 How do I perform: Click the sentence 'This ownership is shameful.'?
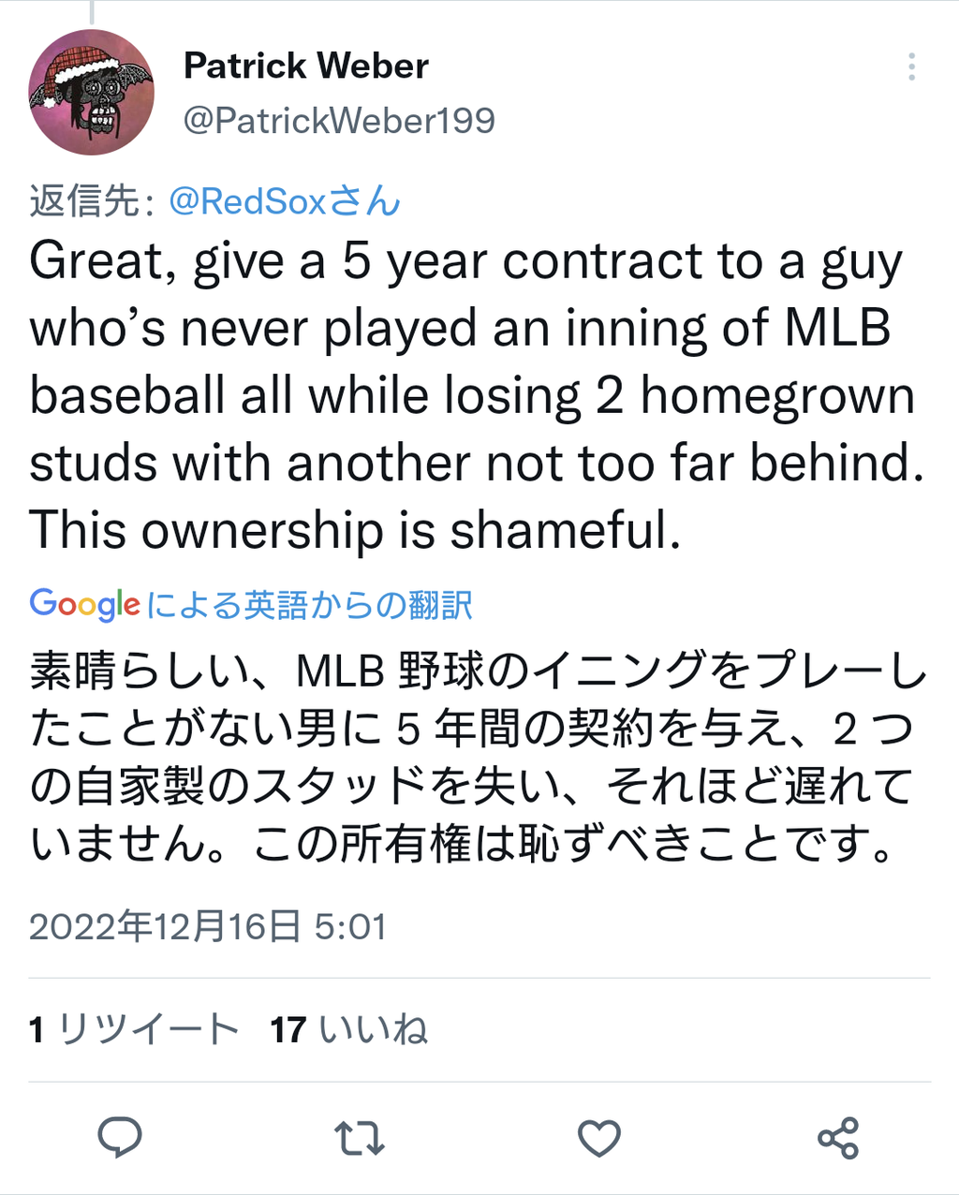pyautogui.click(x=355, y=531)
